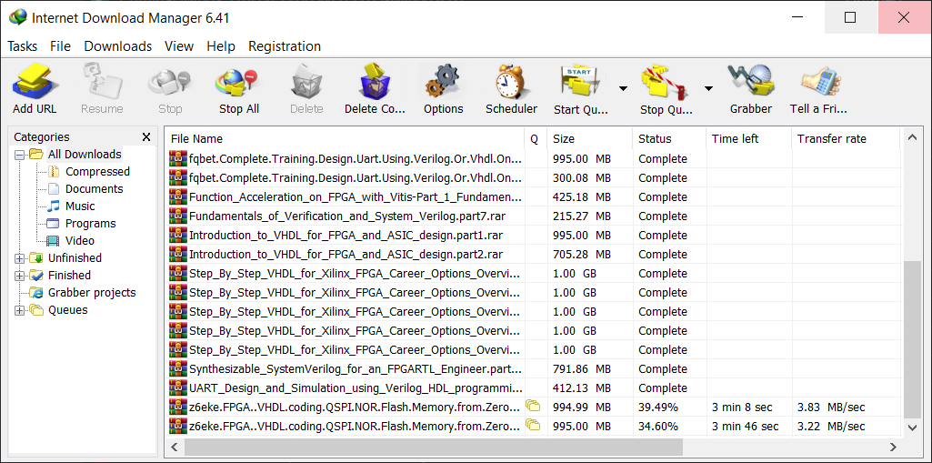Screen dimensions: 932x463
Task: Click the queue icon on the 994.99 MB row
Action: point(533,406)
